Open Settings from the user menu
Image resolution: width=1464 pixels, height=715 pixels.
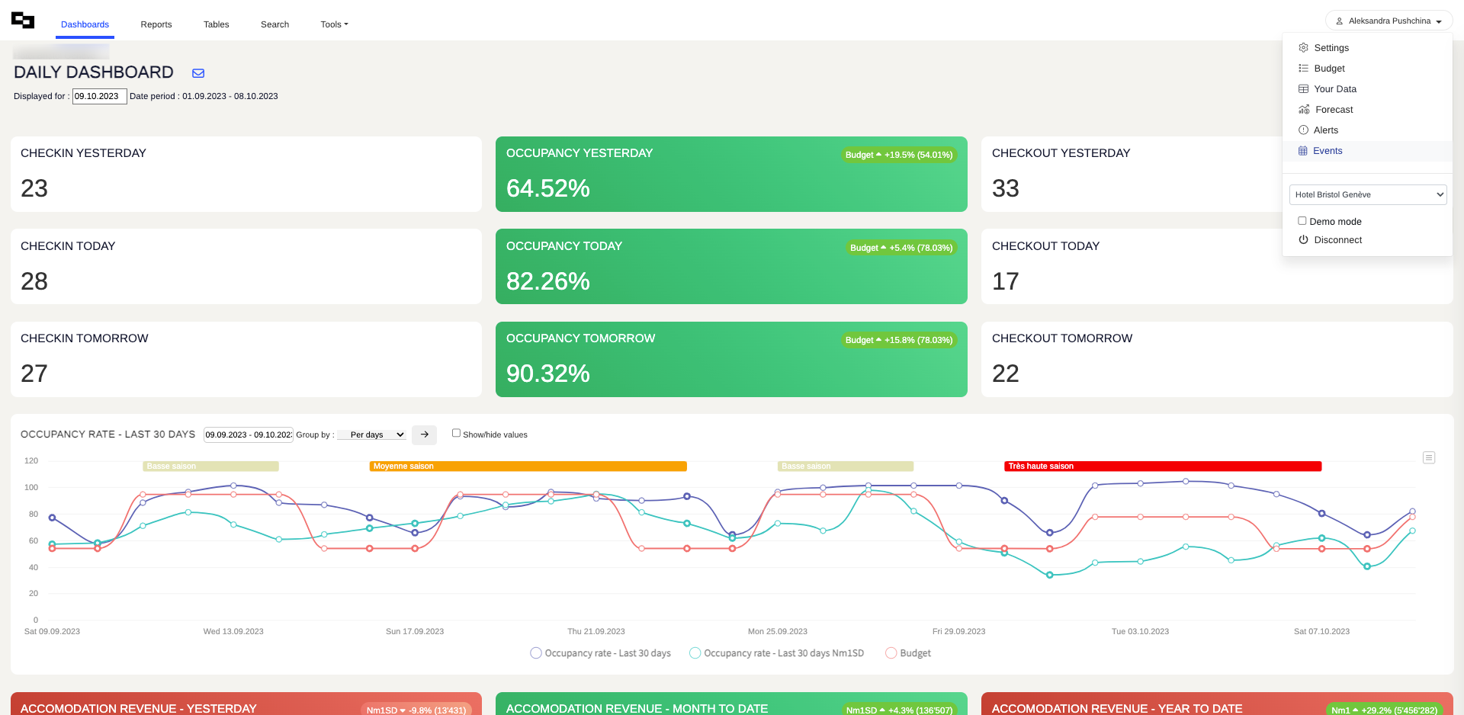[x=1331, y=48]
